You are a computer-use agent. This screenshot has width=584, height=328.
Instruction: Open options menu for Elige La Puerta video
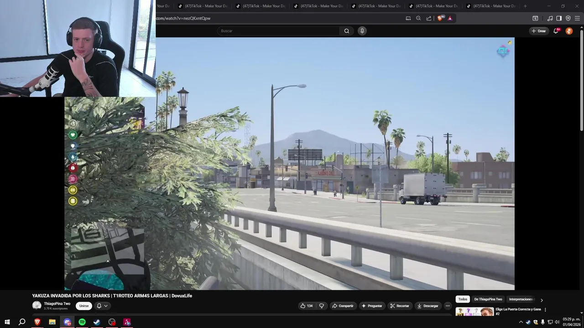[545, 310]
